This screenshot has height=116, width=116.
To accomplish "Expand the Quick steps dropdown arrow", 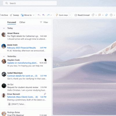I will [x=70, y=15].
